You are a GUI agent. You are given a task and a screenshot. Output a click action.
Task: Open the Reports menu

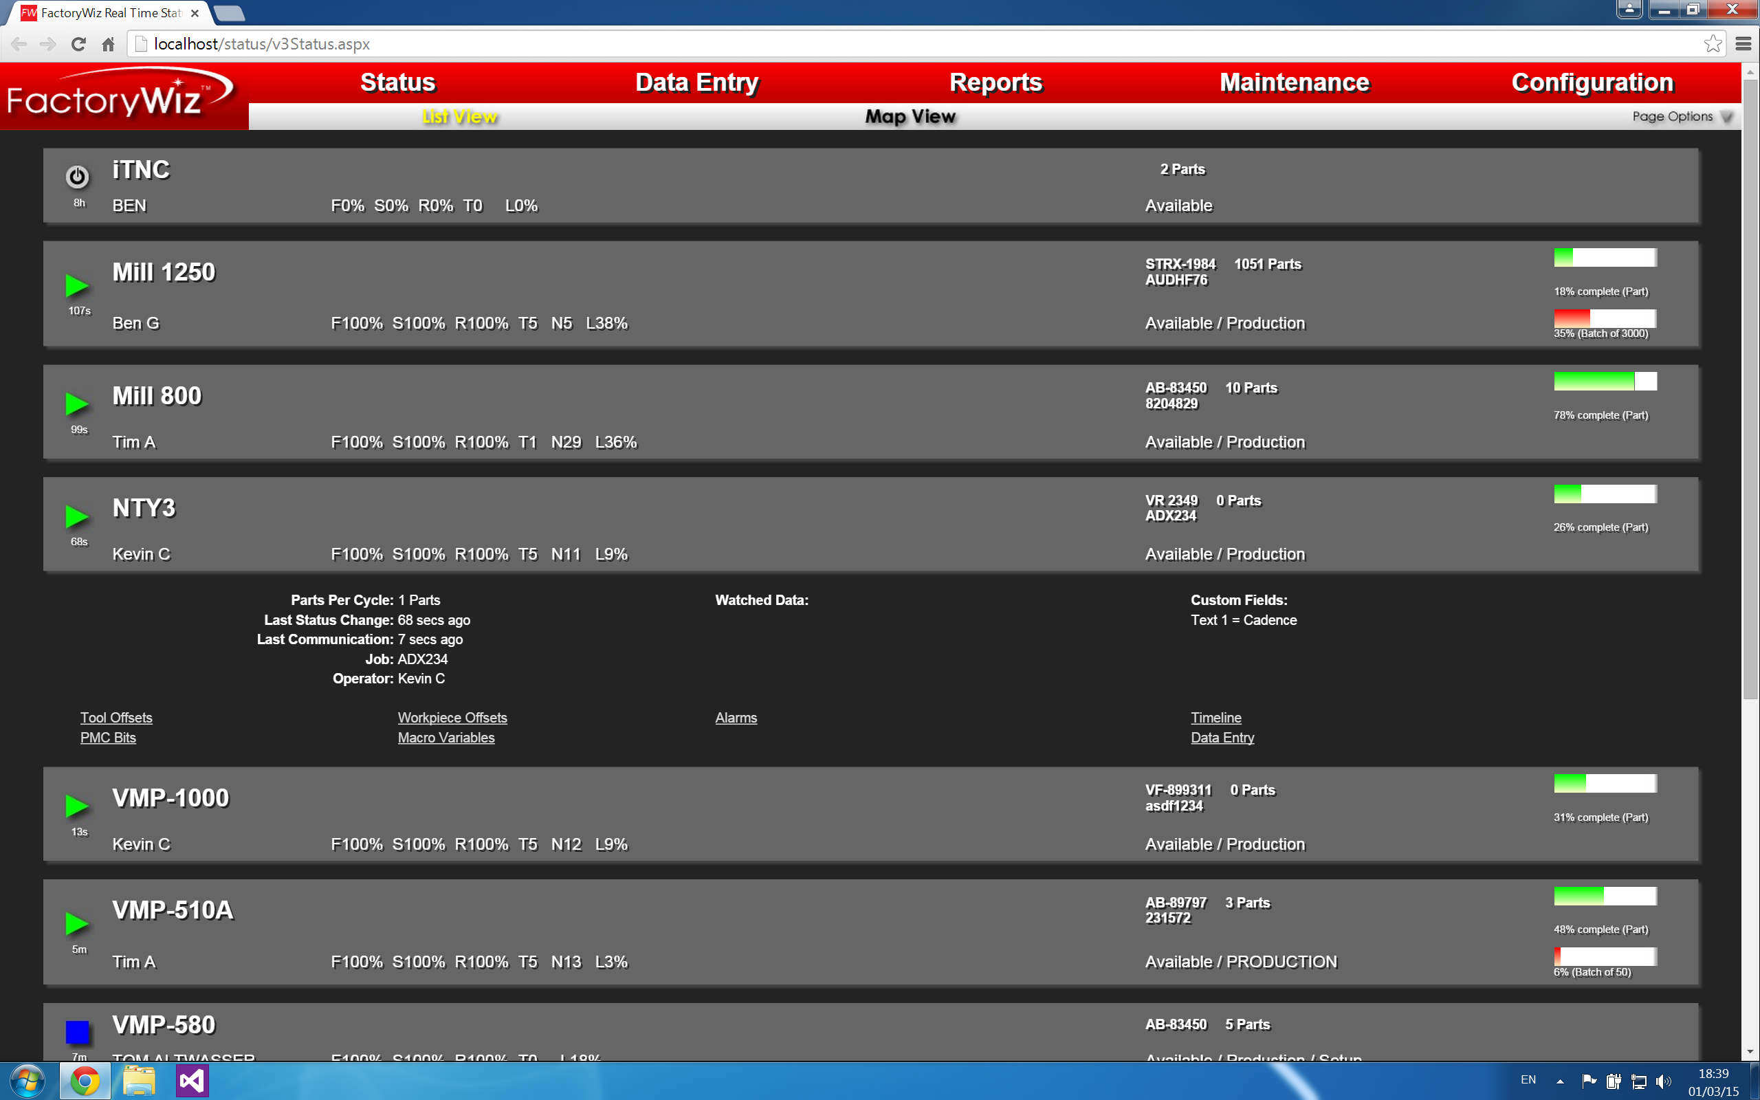pyautogui.click(x=995, y=83)
